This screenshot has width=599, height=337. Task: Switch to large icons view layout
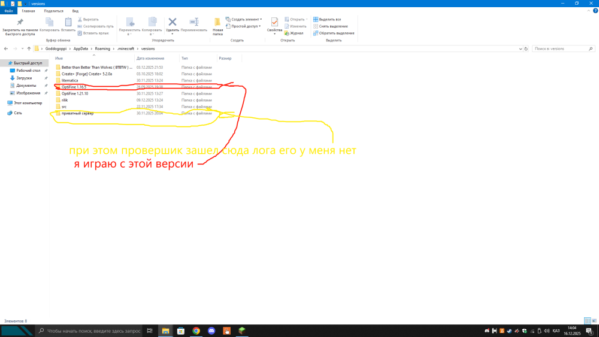594,321
